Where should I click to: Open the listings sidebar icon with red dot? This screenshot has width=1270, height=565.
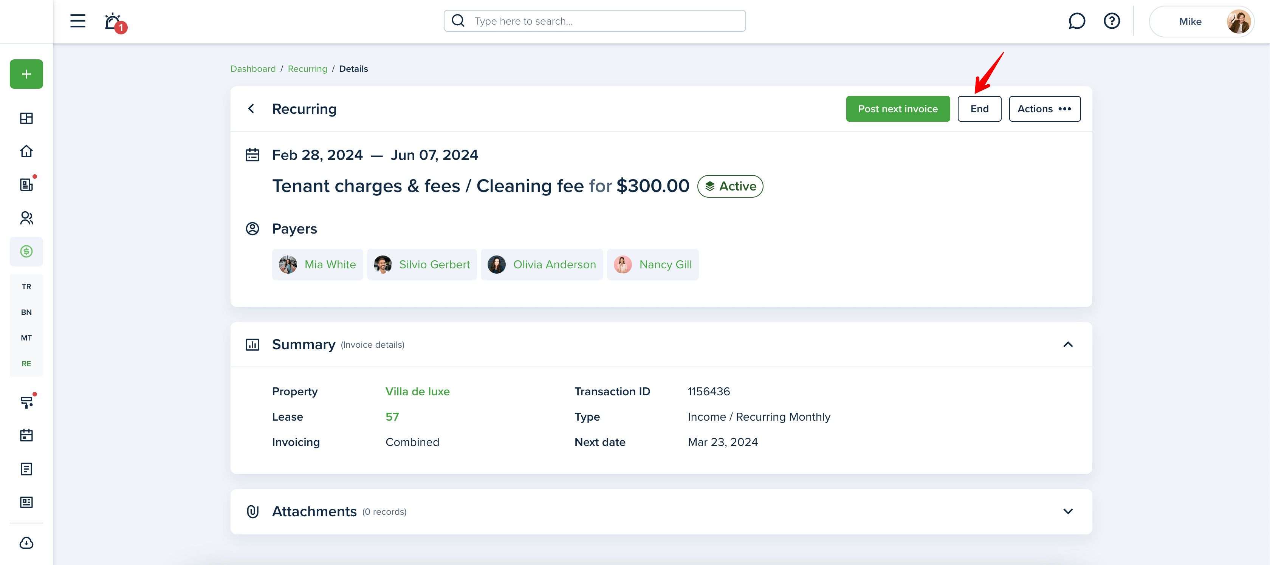coord(26,184)
